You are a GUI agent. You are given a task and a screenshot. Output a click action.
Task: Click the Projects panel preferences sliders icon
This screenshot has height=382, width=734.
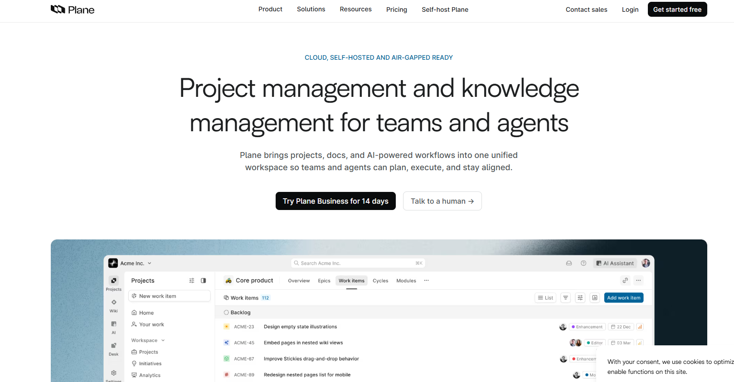(192, 281)
